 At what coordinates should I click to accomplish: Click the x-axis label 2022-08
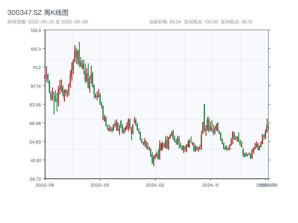[x=45, y=185]
